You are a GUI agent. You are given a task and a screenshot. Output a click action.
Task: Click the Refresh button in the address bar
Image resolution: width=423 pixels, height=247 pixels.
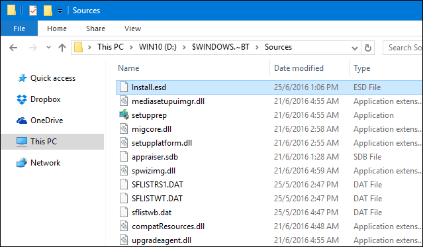click(x=367, y=48)
